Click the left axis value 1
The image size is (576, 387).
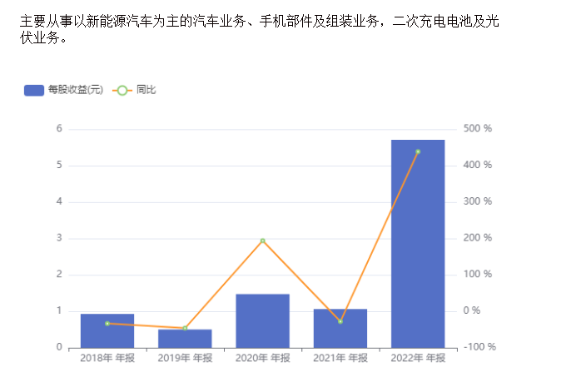tap(59, 310)
